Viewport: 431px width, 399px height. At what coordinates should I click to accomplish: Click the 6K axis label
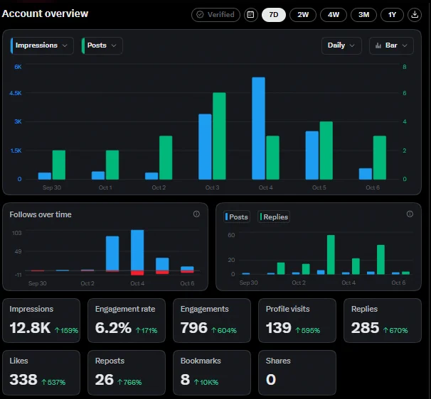click(18, 67)
